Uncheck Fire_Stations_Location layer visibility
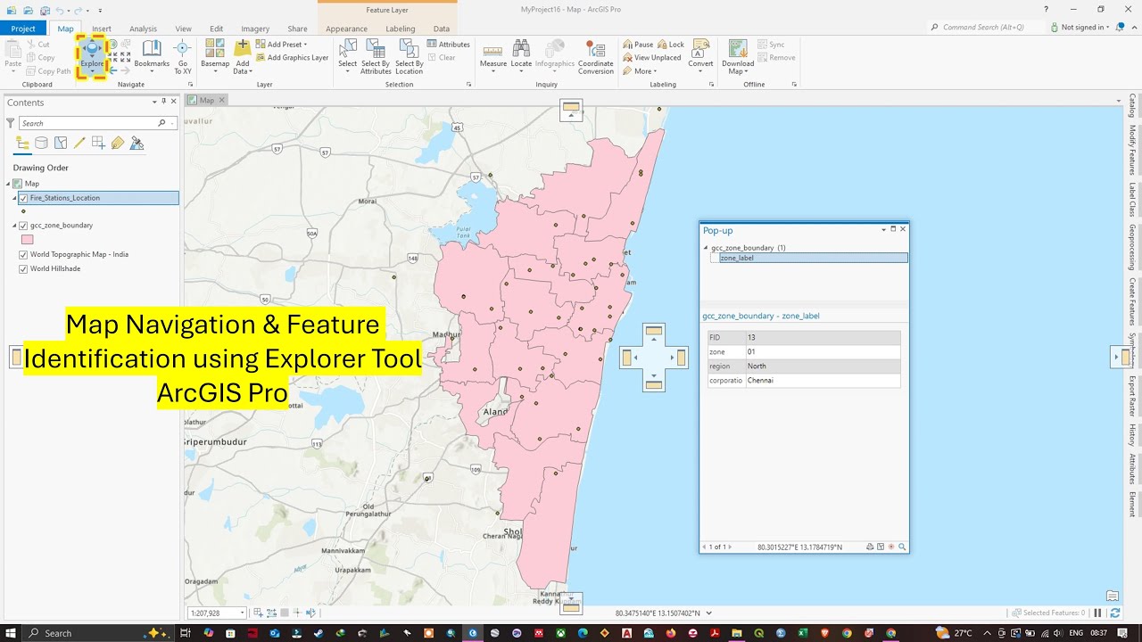 23,198
